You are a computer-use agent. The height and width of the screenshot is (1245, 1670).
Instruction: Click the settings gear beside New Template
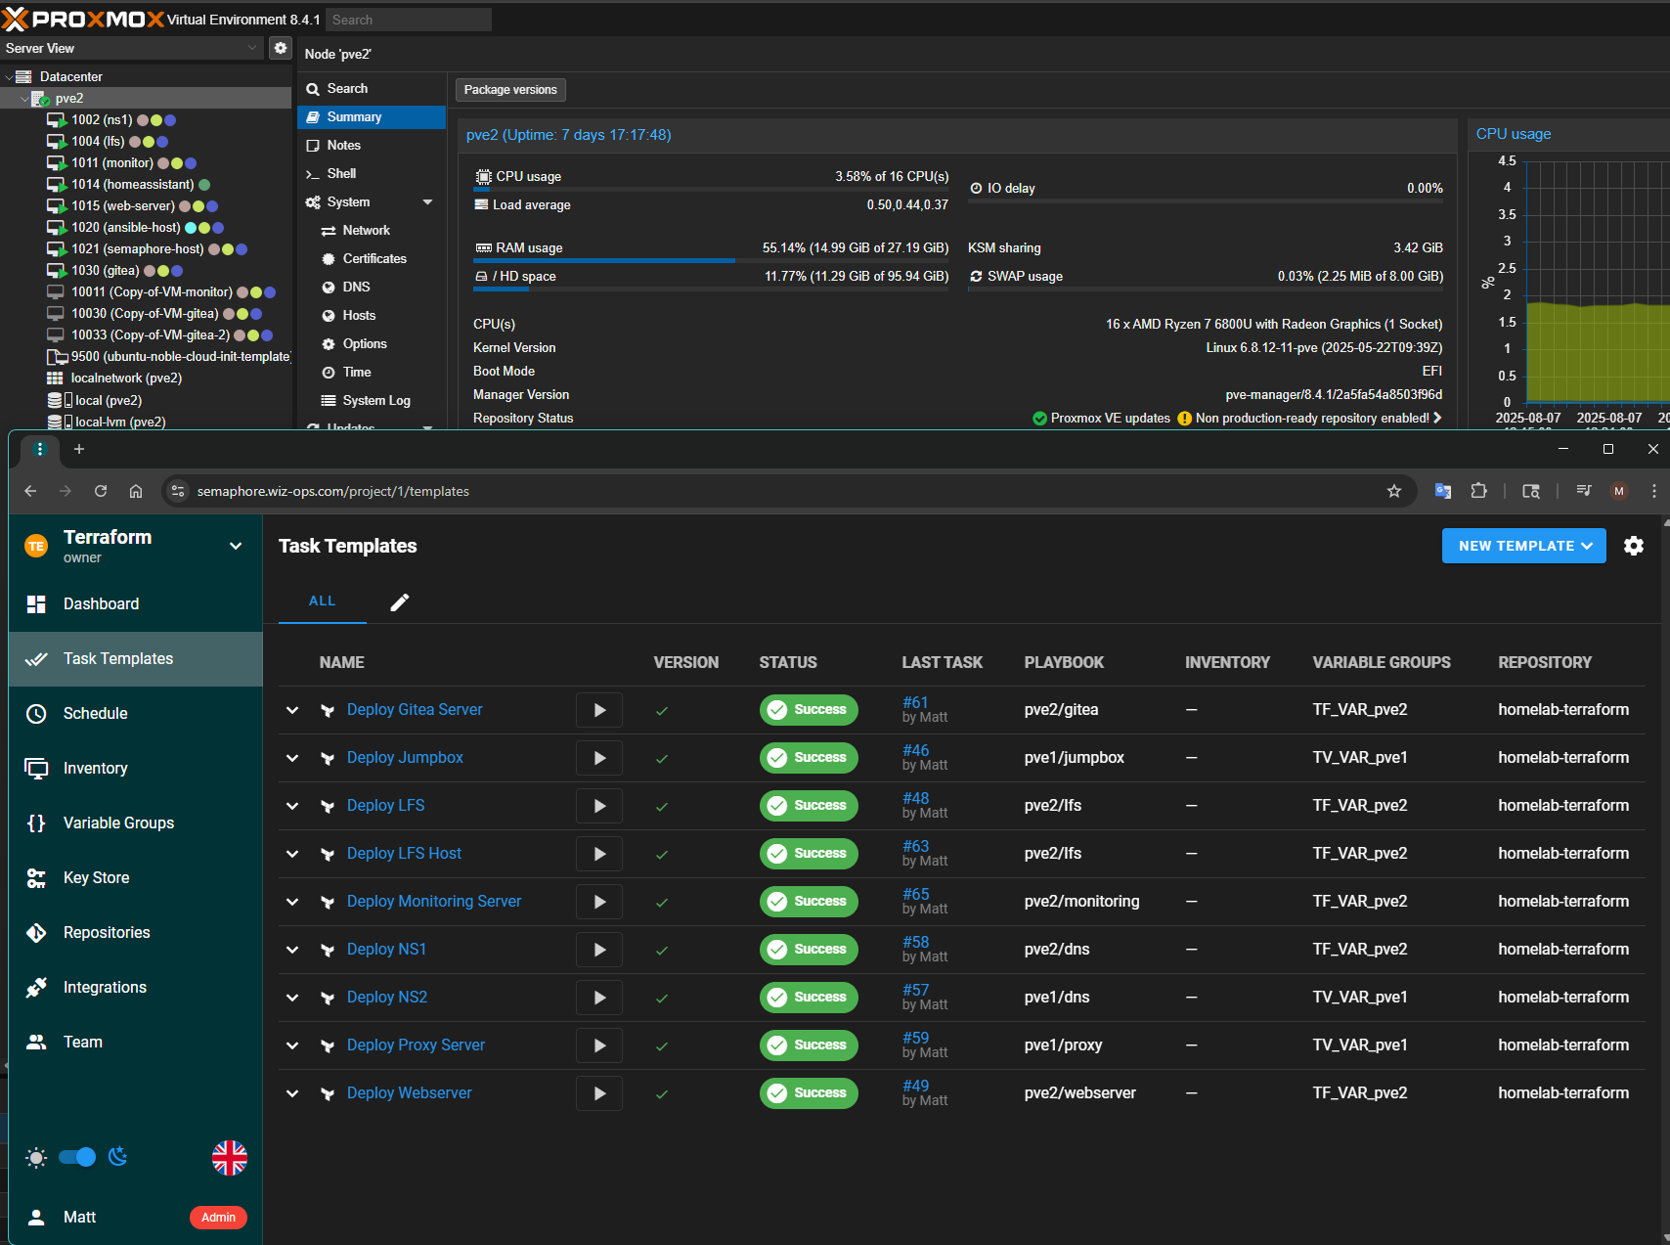click(x=1633, y=546)
